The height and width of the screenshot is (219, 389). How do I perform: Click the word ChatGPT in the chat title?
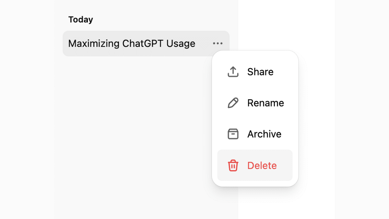tap(143, 43)
